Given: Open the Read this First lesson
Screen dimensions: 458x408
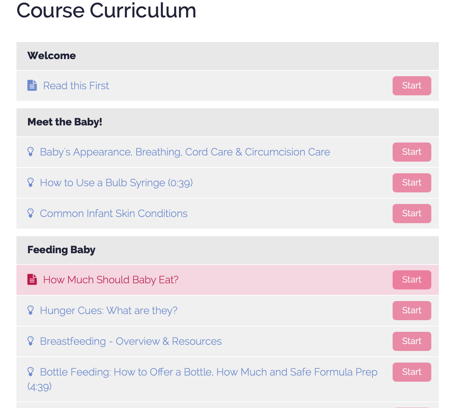Looking at the screenshot, I should pyautogui.click(x=76, y=85).
